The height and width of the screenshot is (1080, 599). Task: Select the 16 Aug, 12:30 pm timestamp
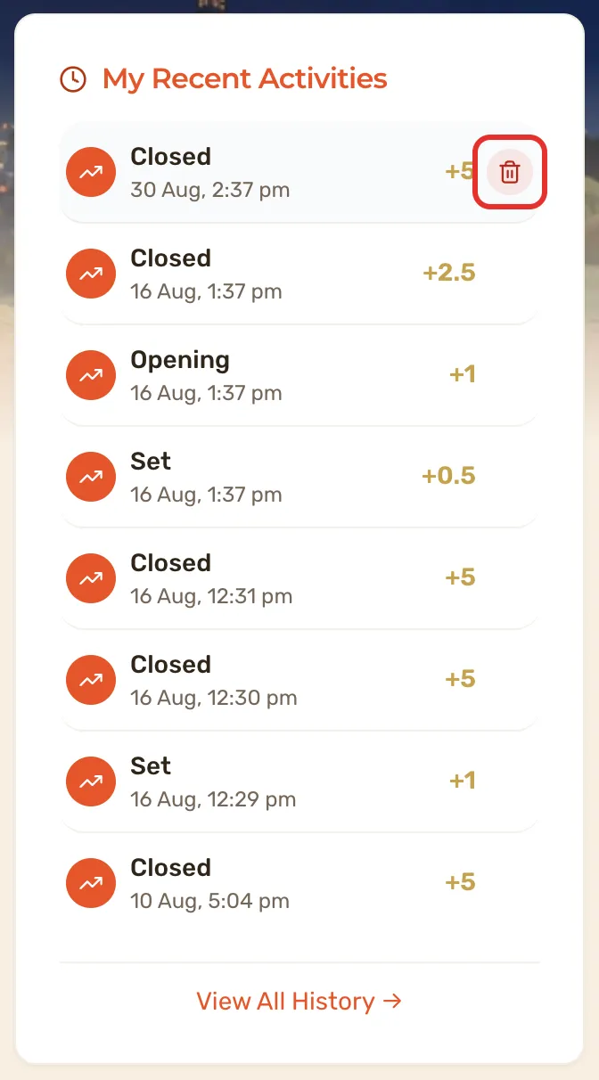[x=214, y=698]
